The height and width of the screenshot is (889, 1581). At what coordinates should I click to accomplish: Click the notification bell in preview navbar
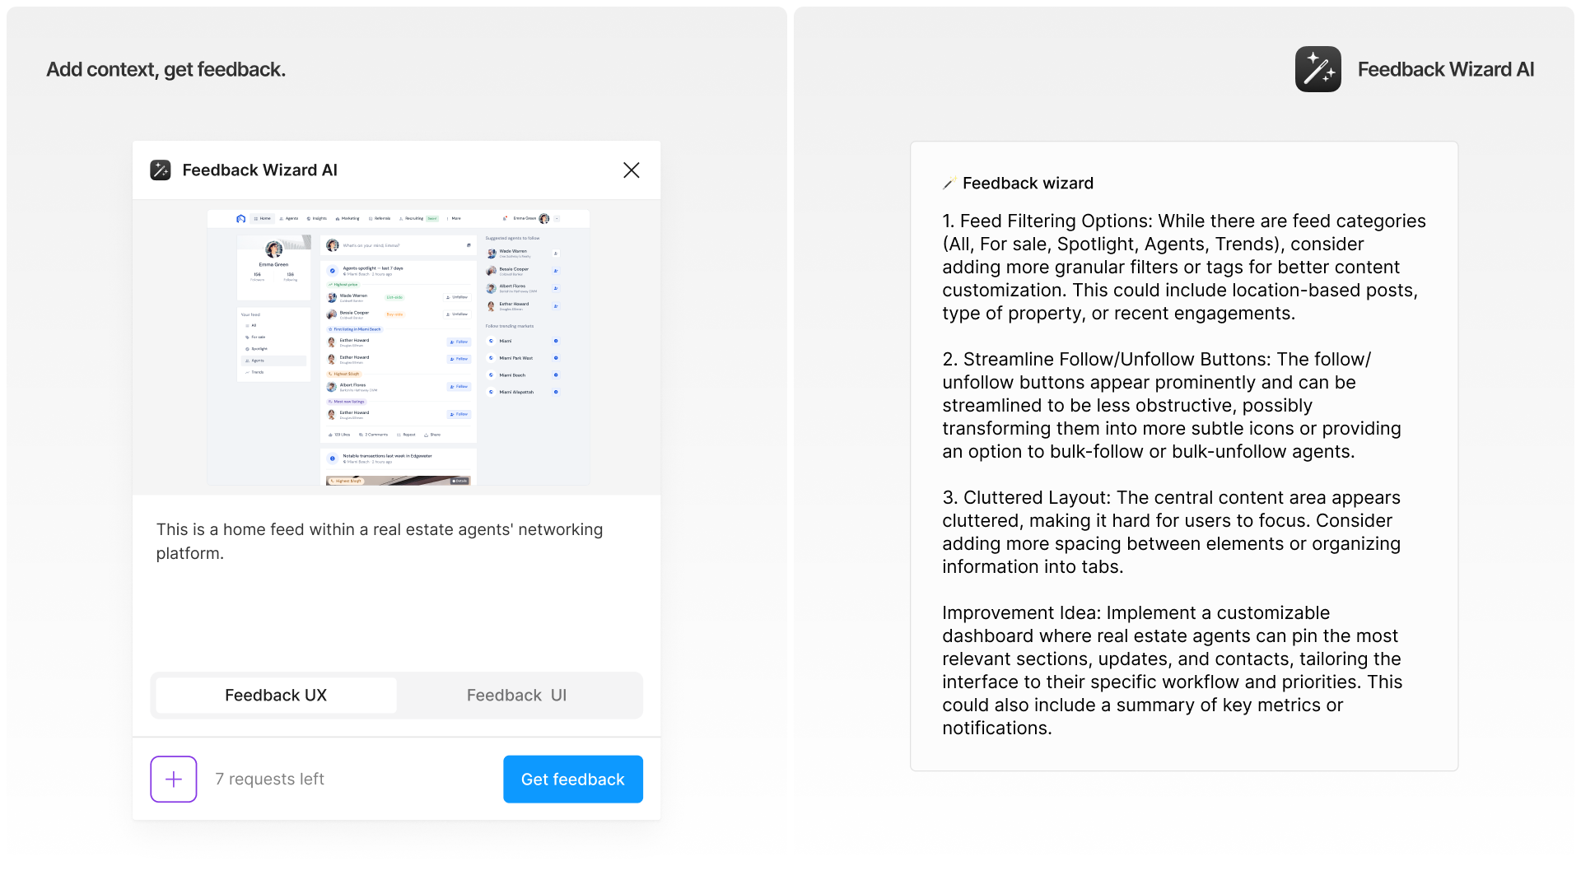coord(505,218)
